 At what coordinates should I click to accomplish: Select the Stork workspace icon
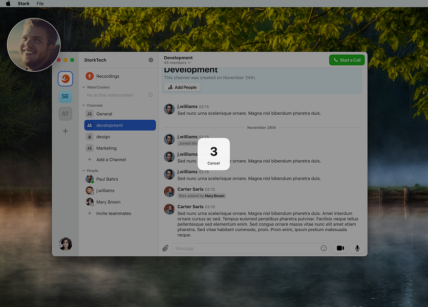pyautogui.click(x=66, y=79)
